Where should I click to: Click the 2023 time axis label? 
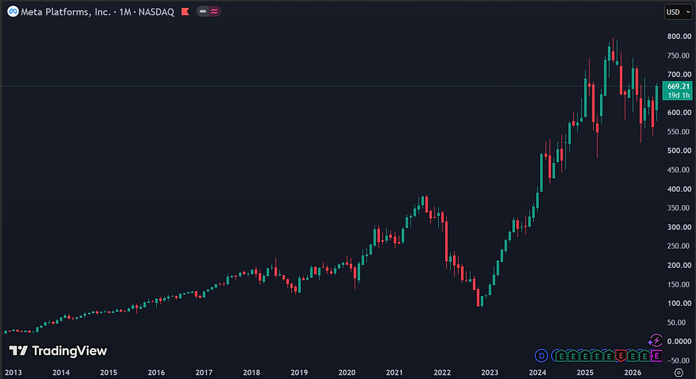point(489,373)
